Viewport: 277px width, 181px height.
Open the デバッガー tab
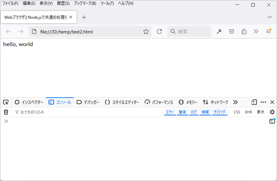tap(88, 102)
